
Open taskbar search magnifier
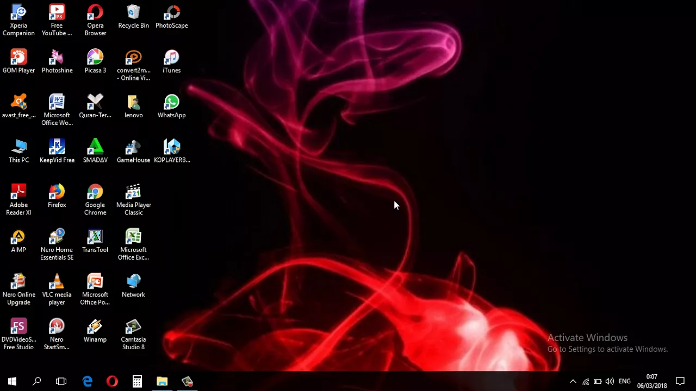[x=37, y=381]
